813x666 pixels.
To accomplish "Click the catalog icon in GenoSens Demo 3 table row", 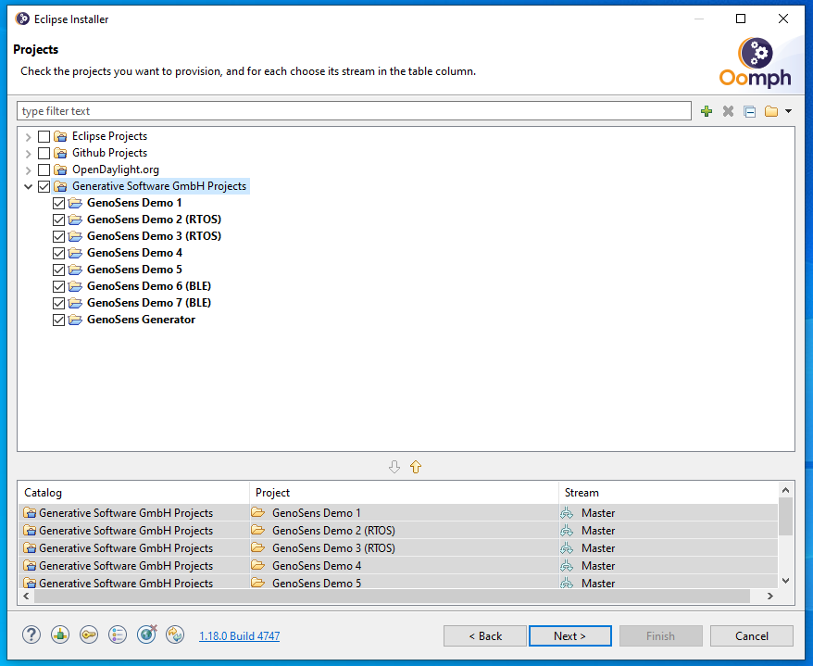I will pyautogui.click(x=30, y=548).
